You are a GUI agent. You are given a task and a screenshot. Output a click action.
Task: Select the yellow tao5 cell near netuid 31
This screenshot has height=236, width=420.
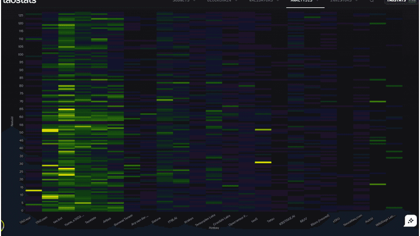[263, 163]
